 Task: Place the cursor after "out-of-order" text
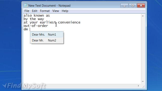point(48,26)
